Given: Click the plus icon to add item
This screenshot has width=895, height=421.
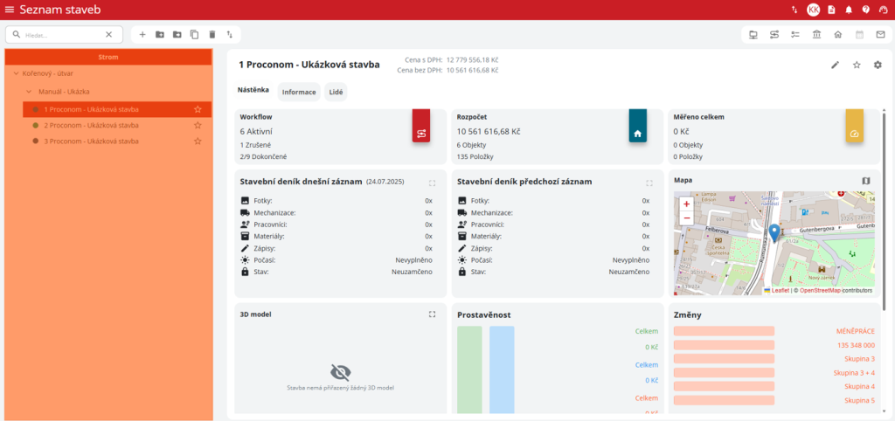Looking at the screenshot, I should (142, 34).
